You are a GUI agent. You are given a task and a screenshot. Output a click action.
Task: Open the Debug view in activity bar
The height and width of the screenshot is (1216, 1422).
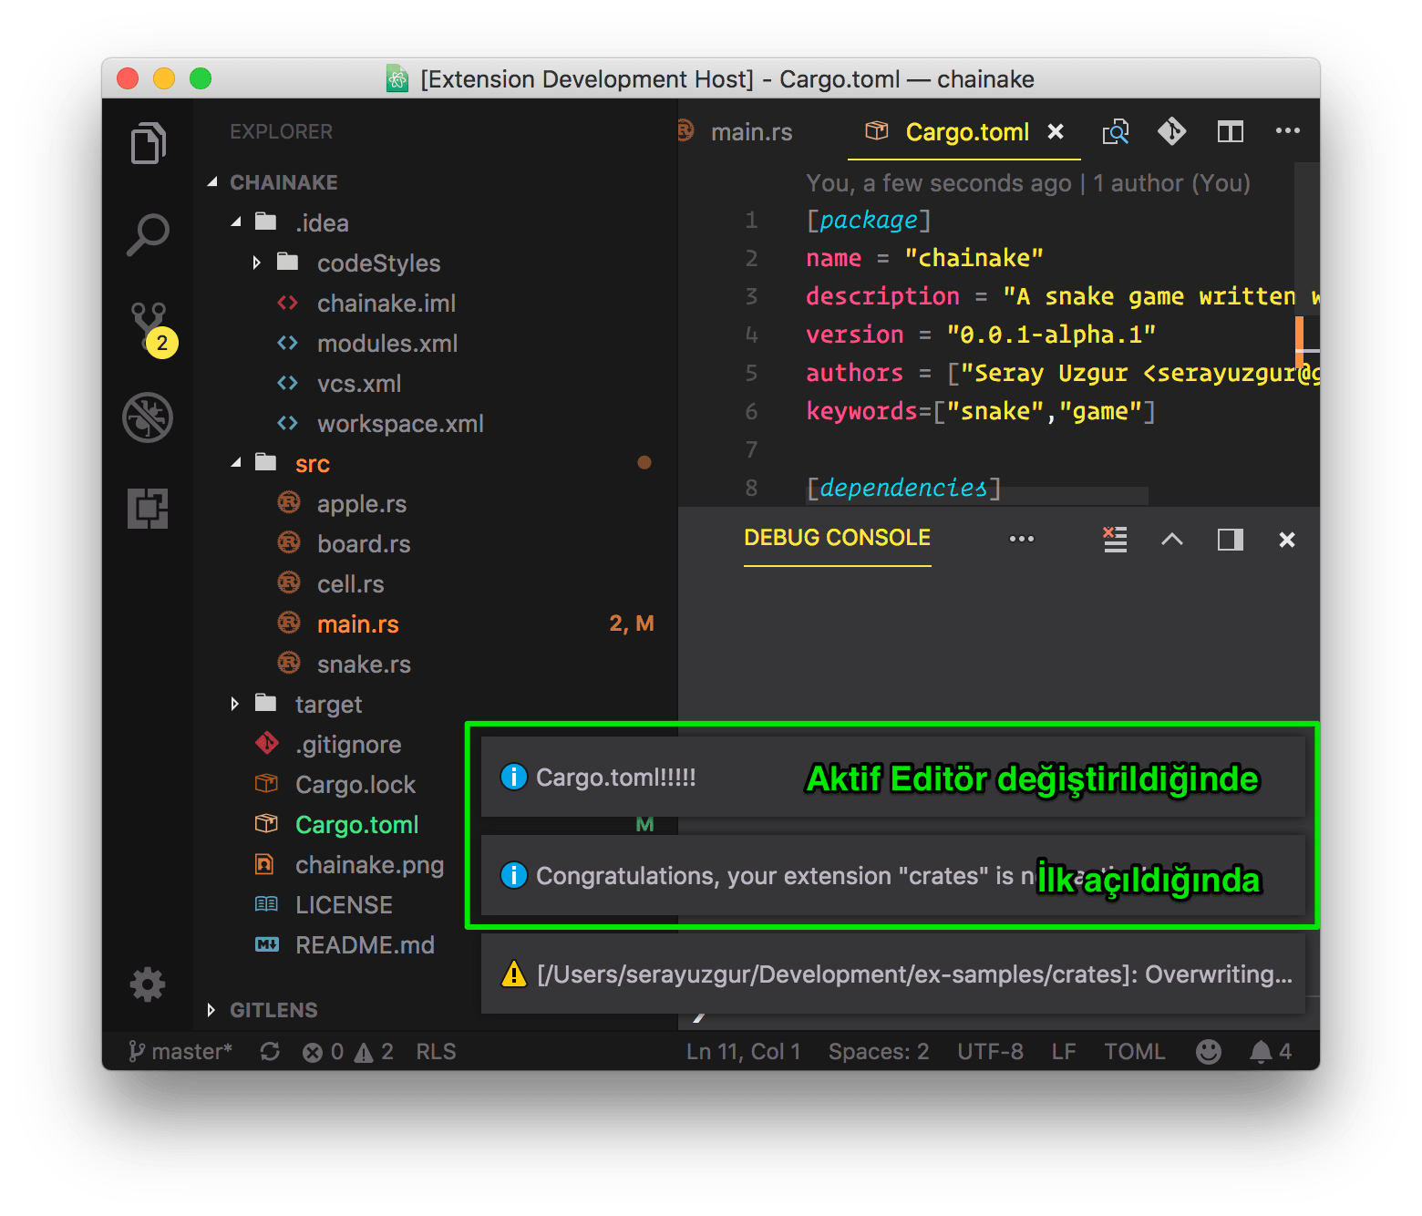coord(148,417)
